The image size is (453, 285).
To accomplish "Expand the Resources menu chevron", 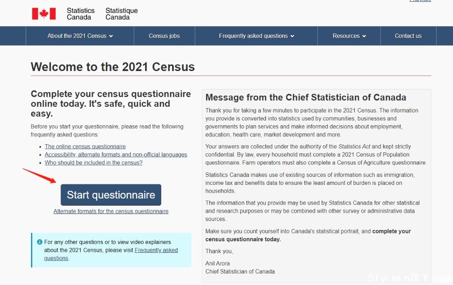I will click(364, 36).
